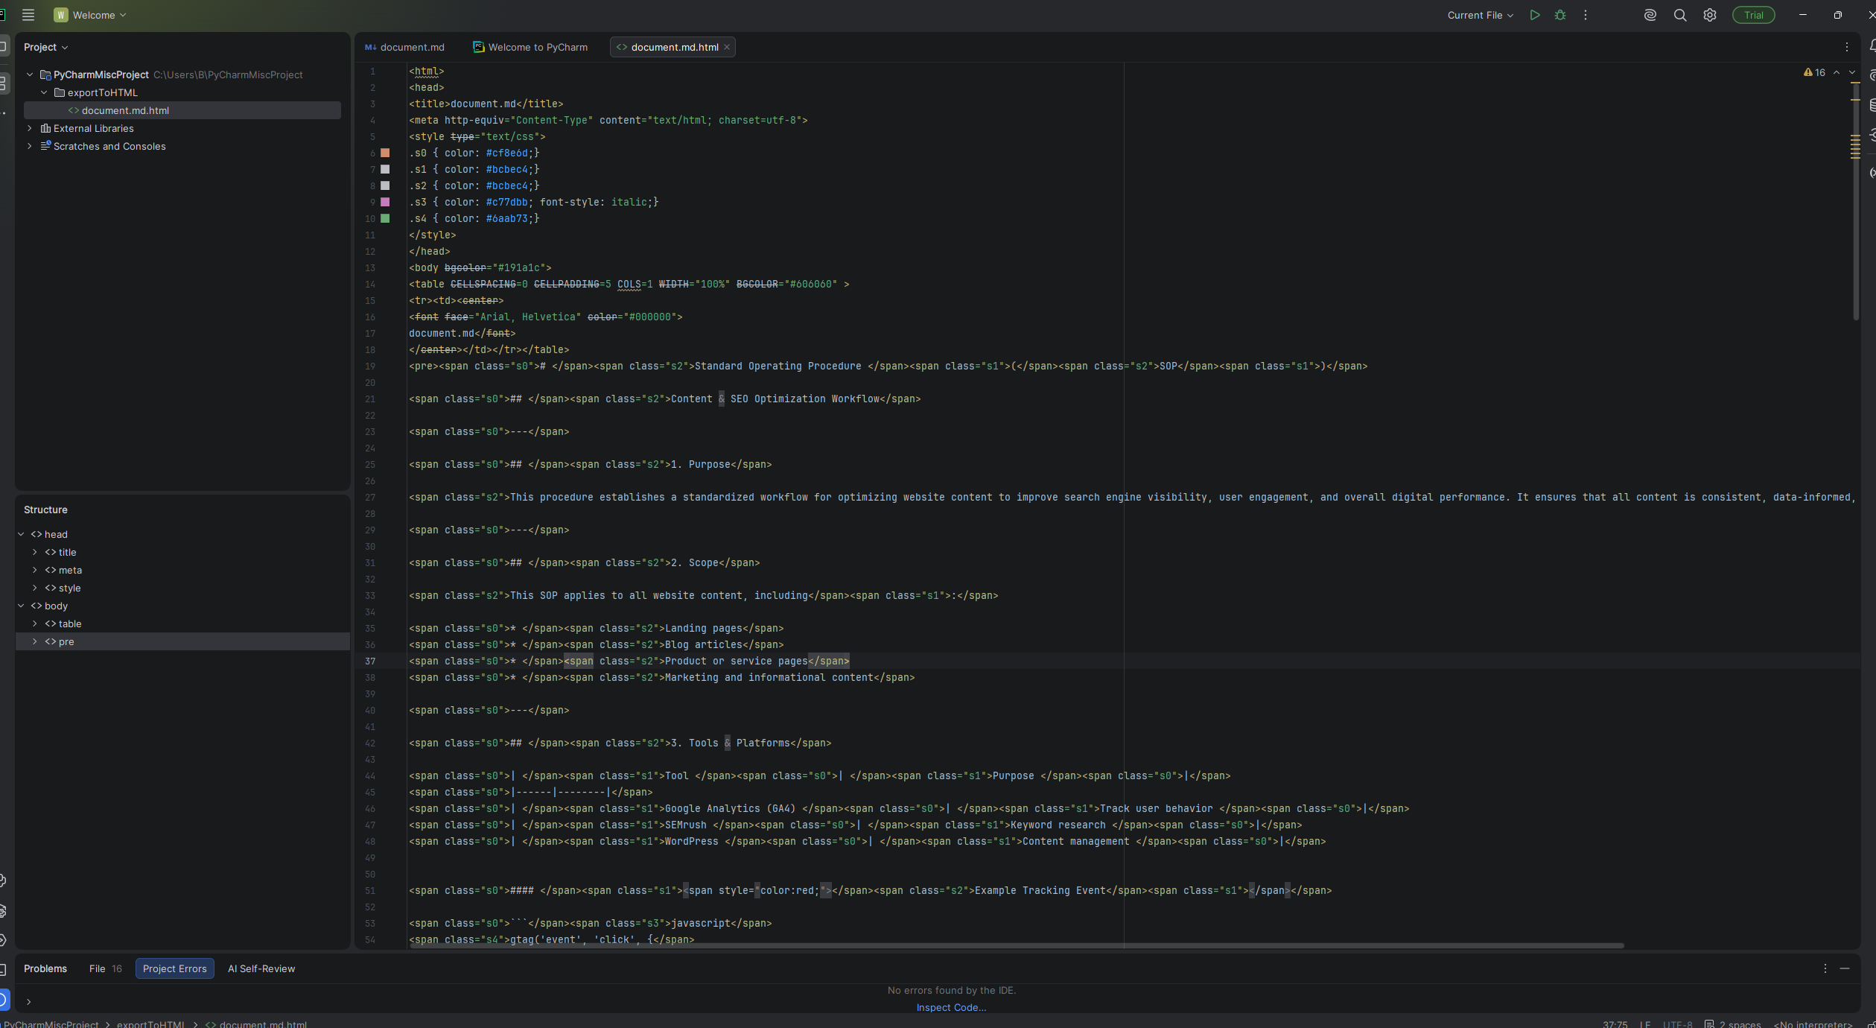Click the PyCharmMiscProject module folder icon

[x=45, y=74]
